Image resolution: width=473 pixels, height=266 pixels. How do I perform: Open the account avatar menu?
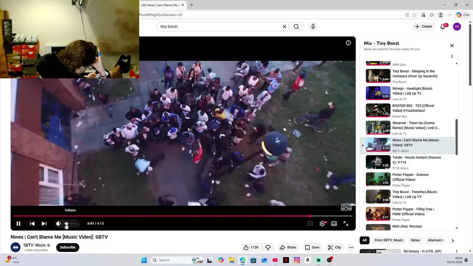457,27
